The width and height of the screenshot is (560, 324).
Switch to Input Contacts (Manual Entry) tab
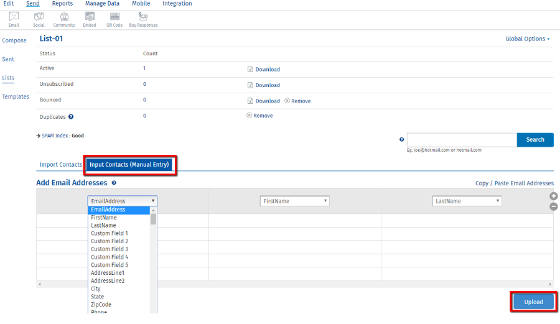point(129,165)
